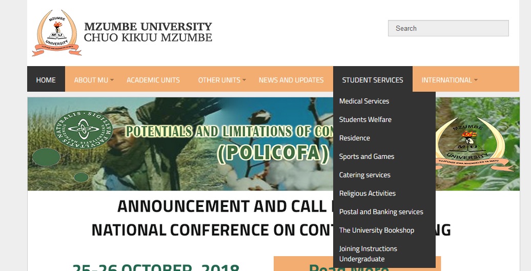Click Religious Activities menu entry
This screenshot has width=531, height=271.
[x=367, y=194]
